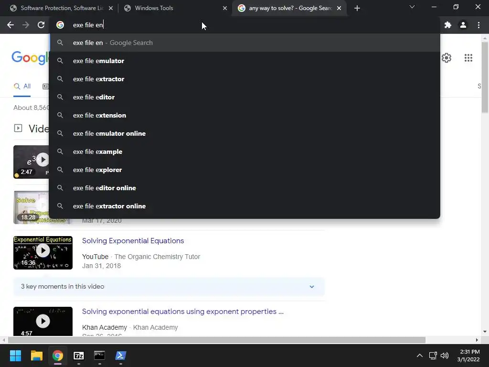Expand '3 key moments in this video'
The width and height of the screenshot is (489, 367).
point(169,287)
